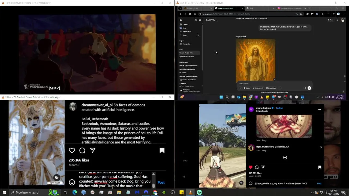This screenshot has width=349, height=196.
Task: Open the Spiritual Milk Metaphor chat
Action: 187,57
